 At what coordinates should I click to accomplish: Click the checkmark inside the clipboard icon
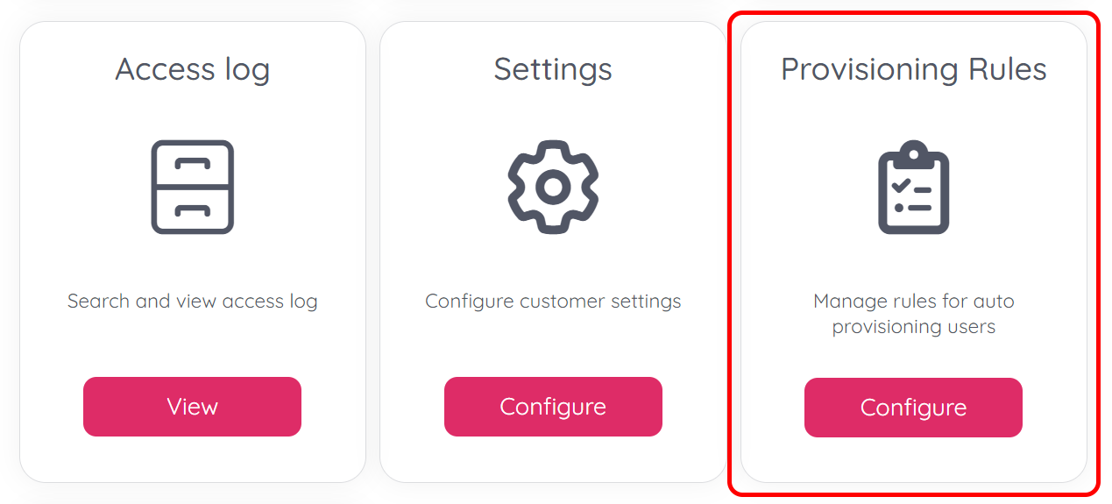click(x=900, y=187)
